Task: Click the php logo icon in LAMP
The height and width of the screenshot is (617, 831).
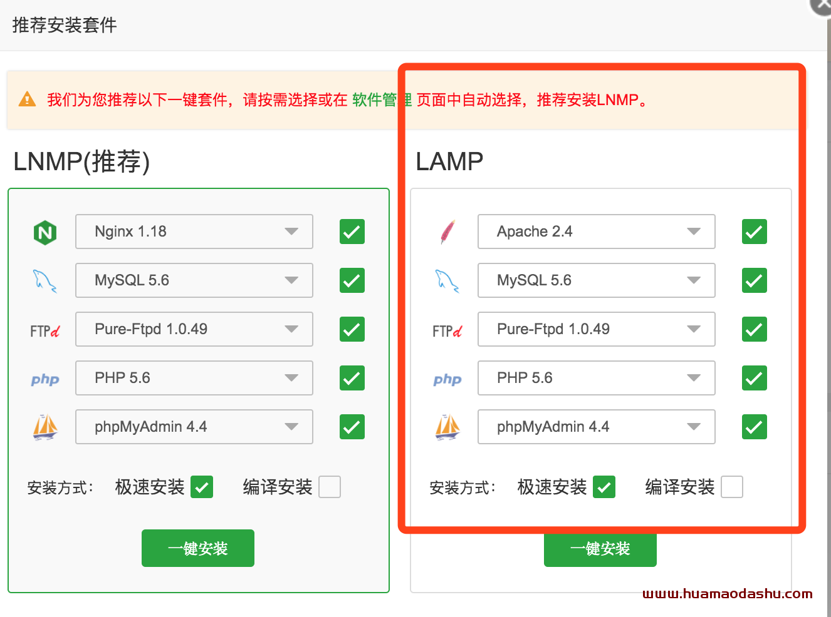Action: tap(447, 379)
